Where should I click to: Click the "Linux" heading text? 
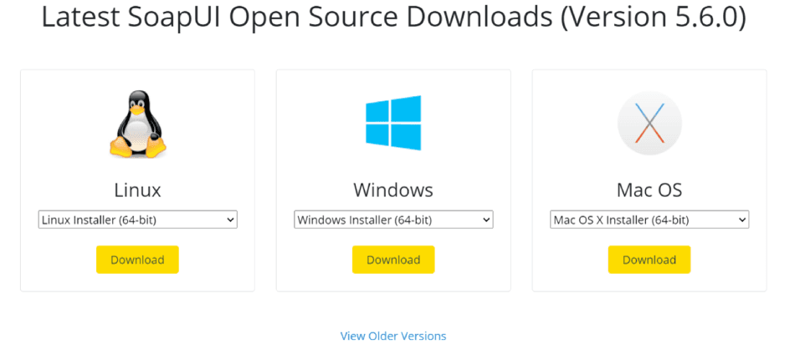point(137,190)
